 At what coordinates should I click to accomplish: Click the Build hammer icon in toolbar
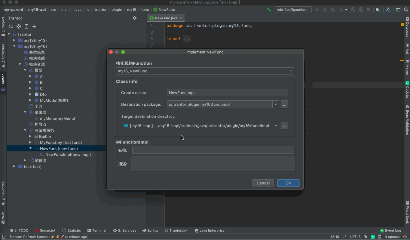269,10
